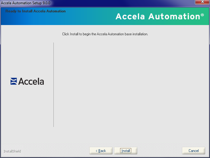The height and width of the screenshot is (158, 210).
Task: Click the white Accela Automation banner title
Action: pyautogui.click(x=157, y=17)
